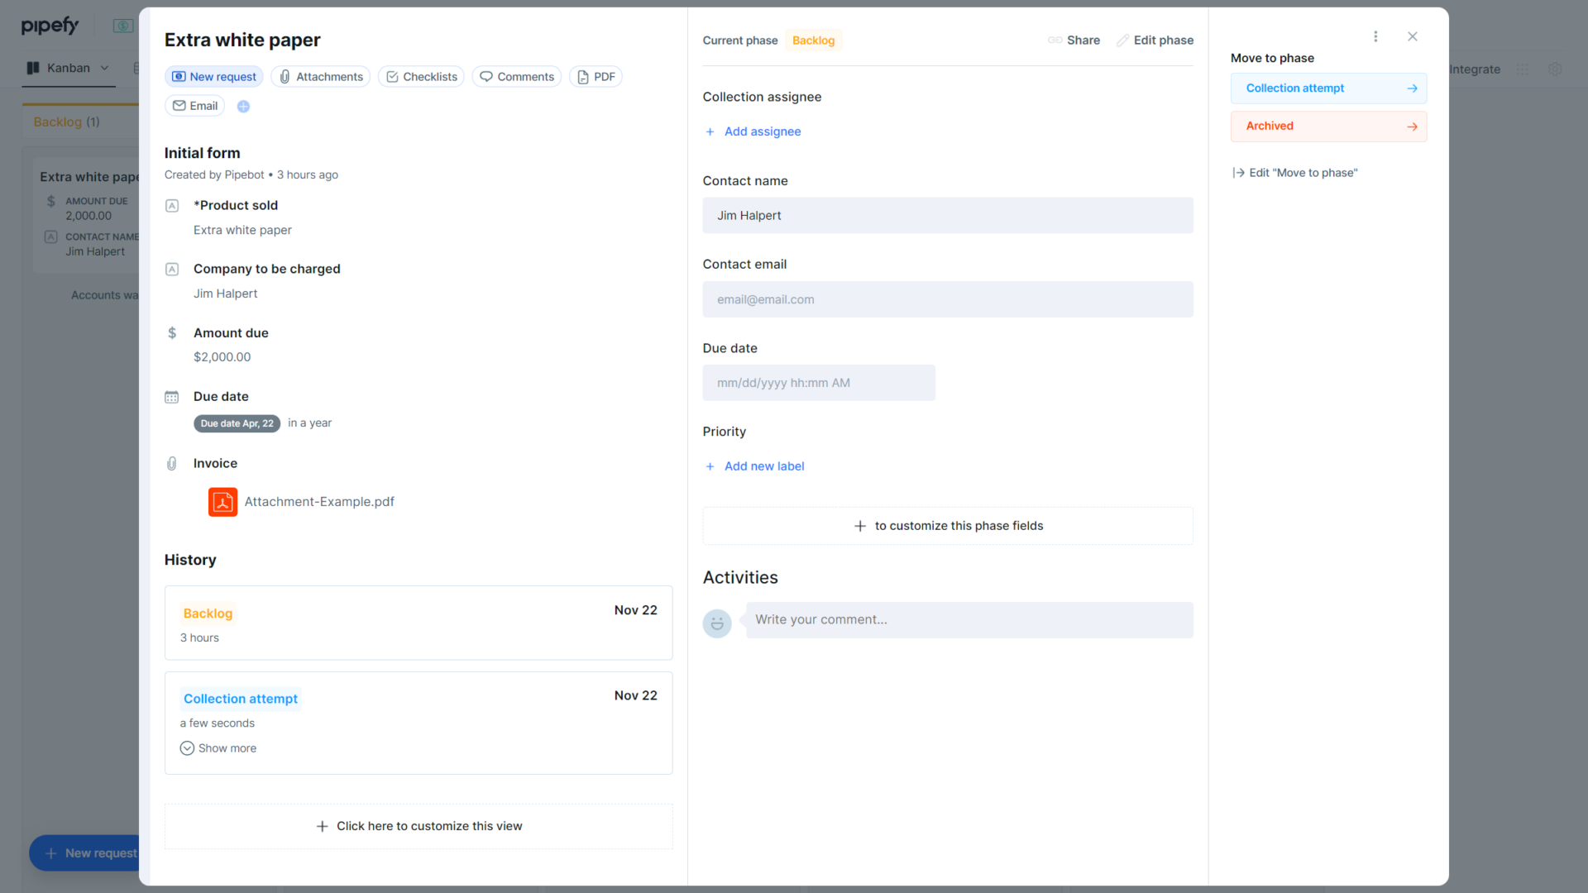
Task: Click the PDF icon beside Attachment-Example.pdf
Action: (222, 502)
